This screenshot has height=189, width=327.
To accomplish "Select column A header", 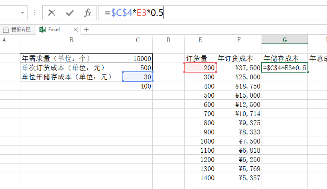I will [x=10, y=40].
